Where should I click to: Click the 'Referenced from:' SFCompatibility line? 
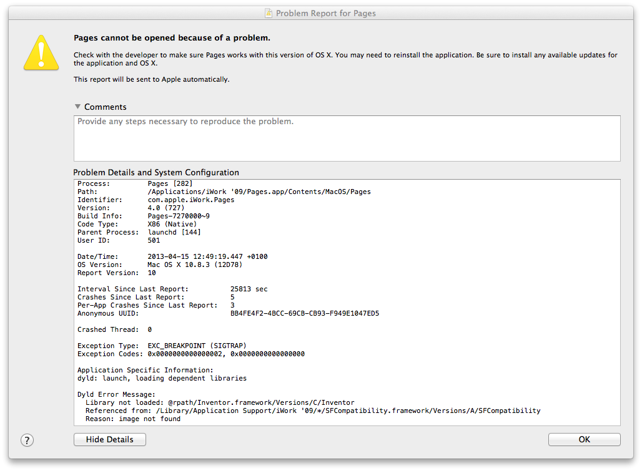pyautogui.click(x=313, y=410)
